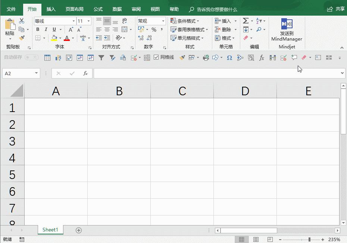Select the Format Painter tool
Screen dimensions: 347x243
[22, 37]
